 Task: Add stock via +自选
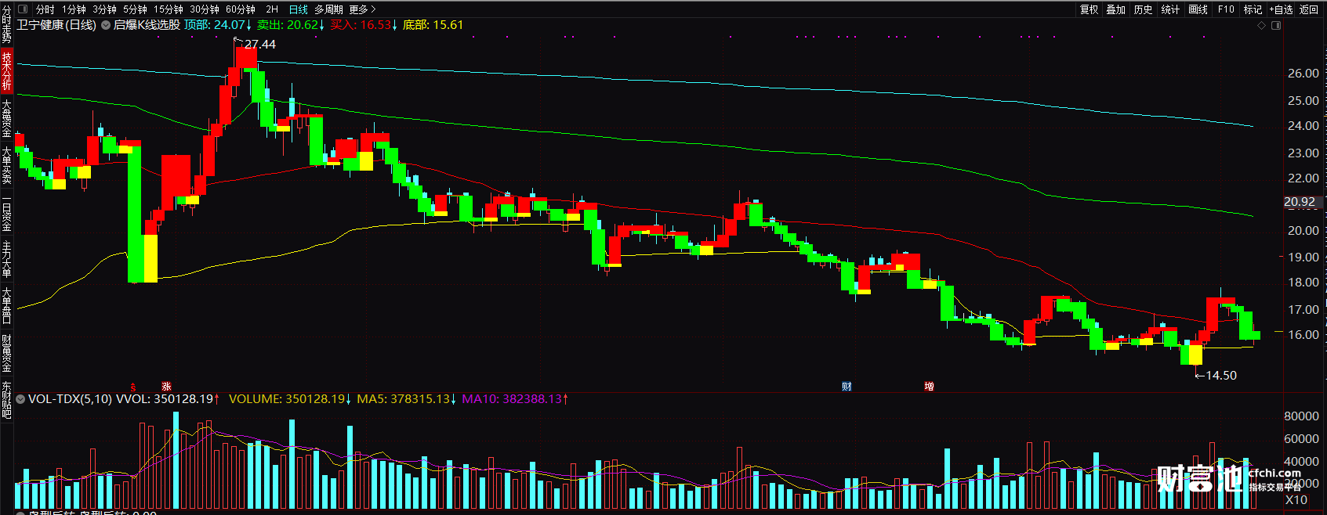(1282, 9)
